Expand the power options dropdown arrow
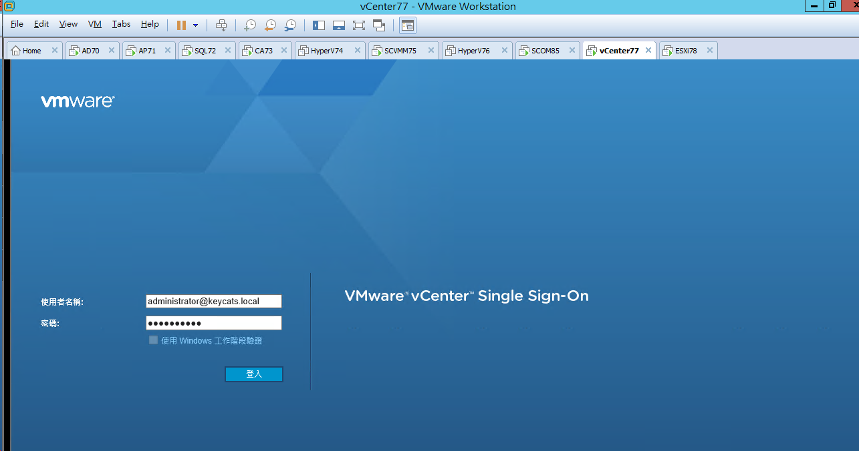 coord(195,25)
